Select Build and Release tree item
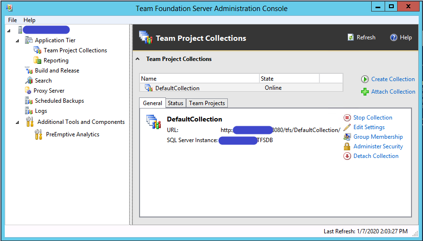Screen dimensions: 423x241 (x=57, y=71)
